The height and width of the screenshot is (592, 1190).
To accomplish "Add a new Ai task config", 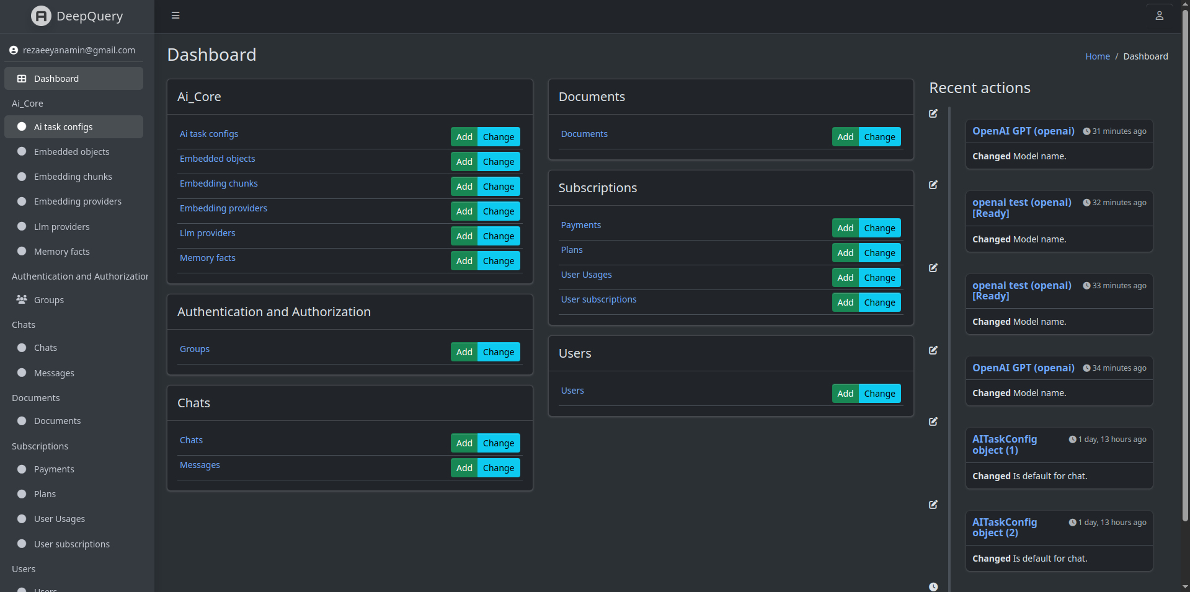I will click(x=464, y=137).
